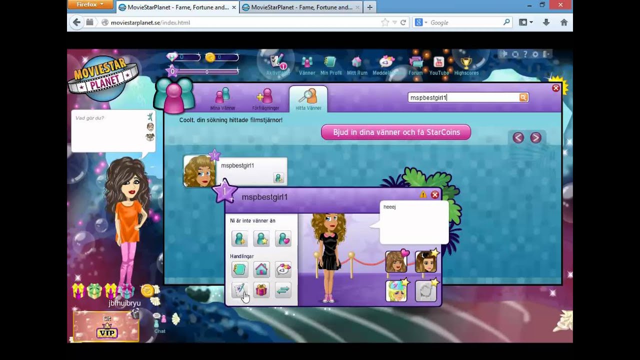Open the YouTube icon in the game menu

438,65
